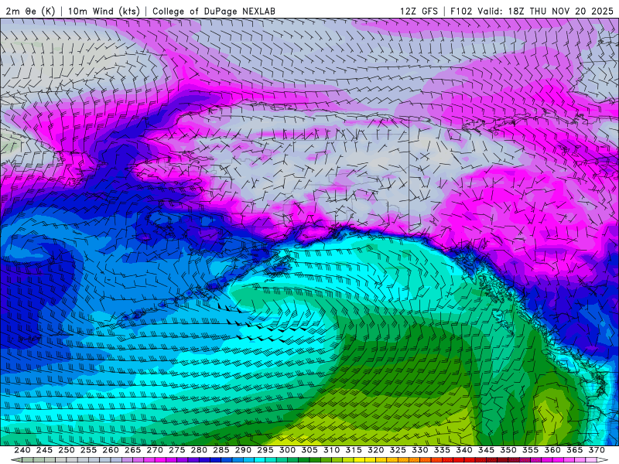Image resolution: width=619 pixels, height=464 pixels.
Task: Click the '10m Wind (kts)' header label
Action: point(104,11)
